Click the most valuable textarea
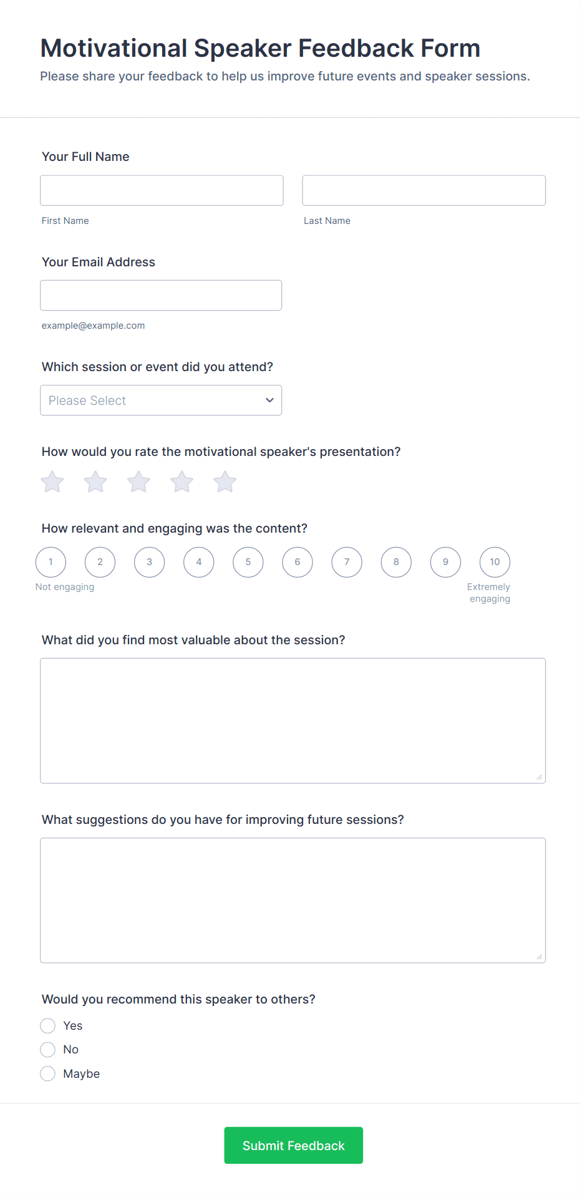580x1195 pixels. pyautogui.click(x=292, y=720)
